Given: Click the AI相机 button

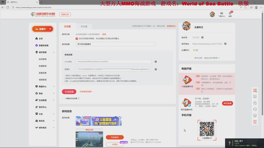Looking at the screenshot, I should click(115, 144).
